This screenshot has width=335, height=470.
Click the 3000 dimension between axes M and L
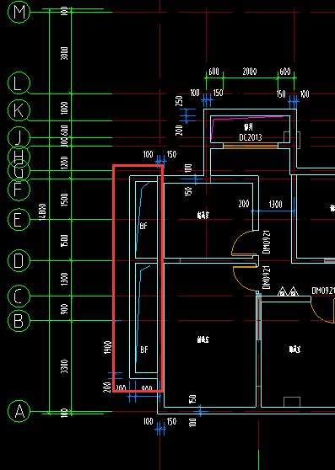(64, 53)
